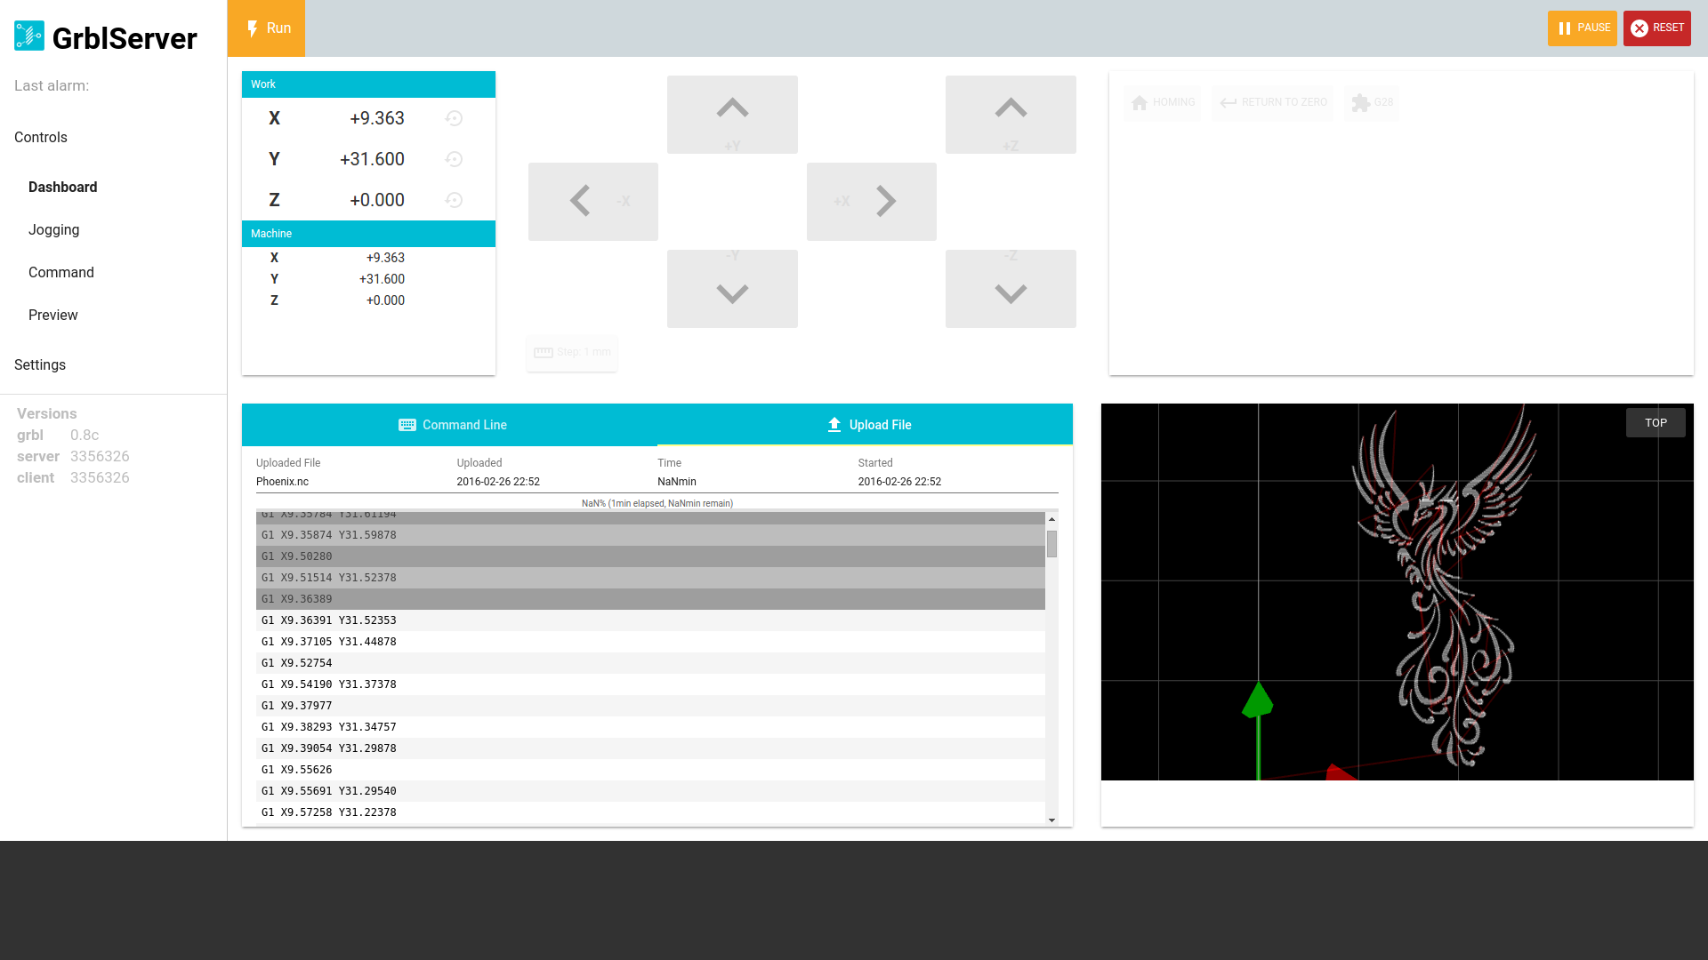This screenshot has width=1708, height=960.
Task: Open the Step 1 mm selector
Action: (x=572, y=353)
